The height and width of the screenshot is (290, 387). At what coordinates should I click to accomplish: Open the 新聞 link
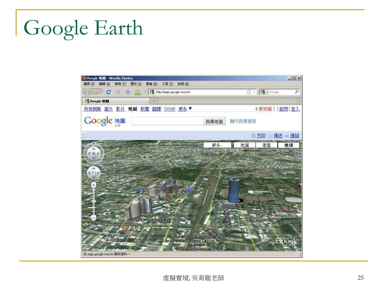point(145,109)
